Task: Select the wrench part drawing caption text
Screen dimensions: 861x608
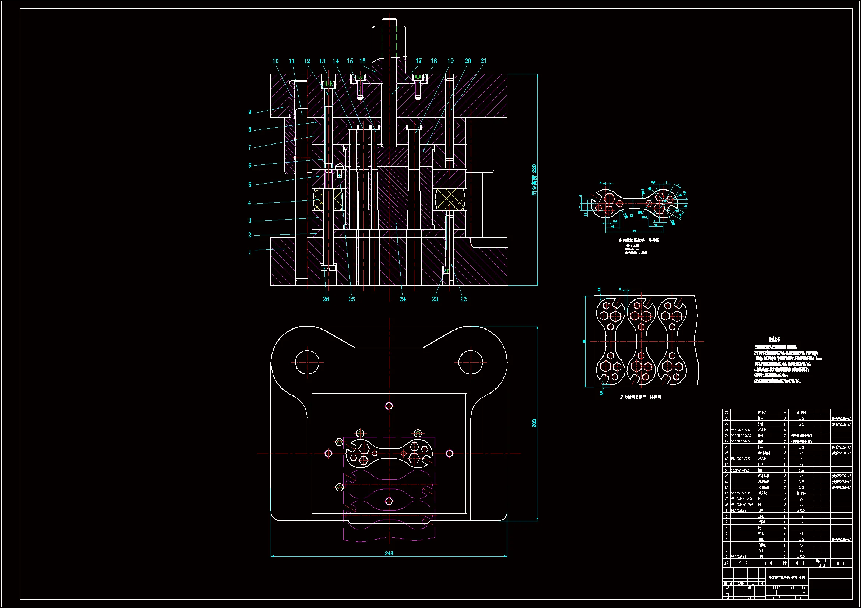Action: (x=639, y=240)
